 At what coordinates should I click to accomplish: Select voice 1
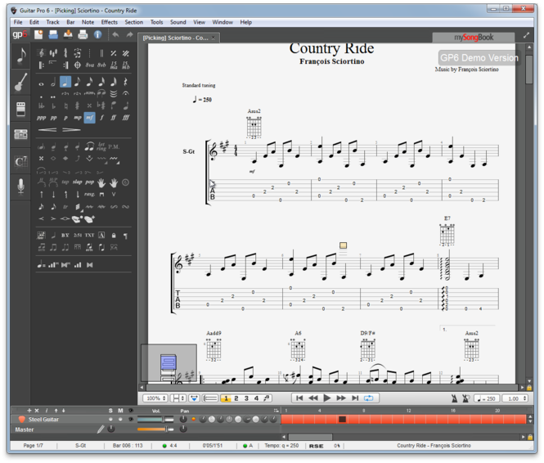tap(226, 398)
